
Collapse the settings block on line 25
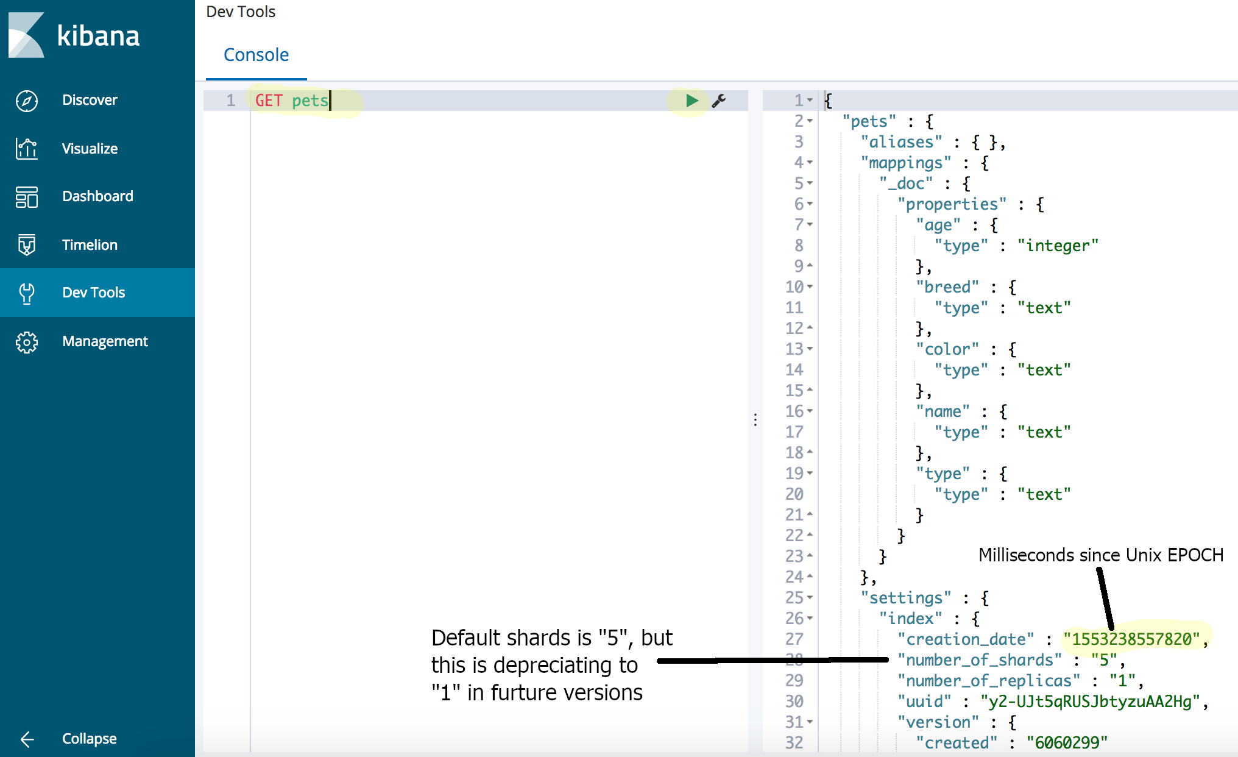[809, 597]
